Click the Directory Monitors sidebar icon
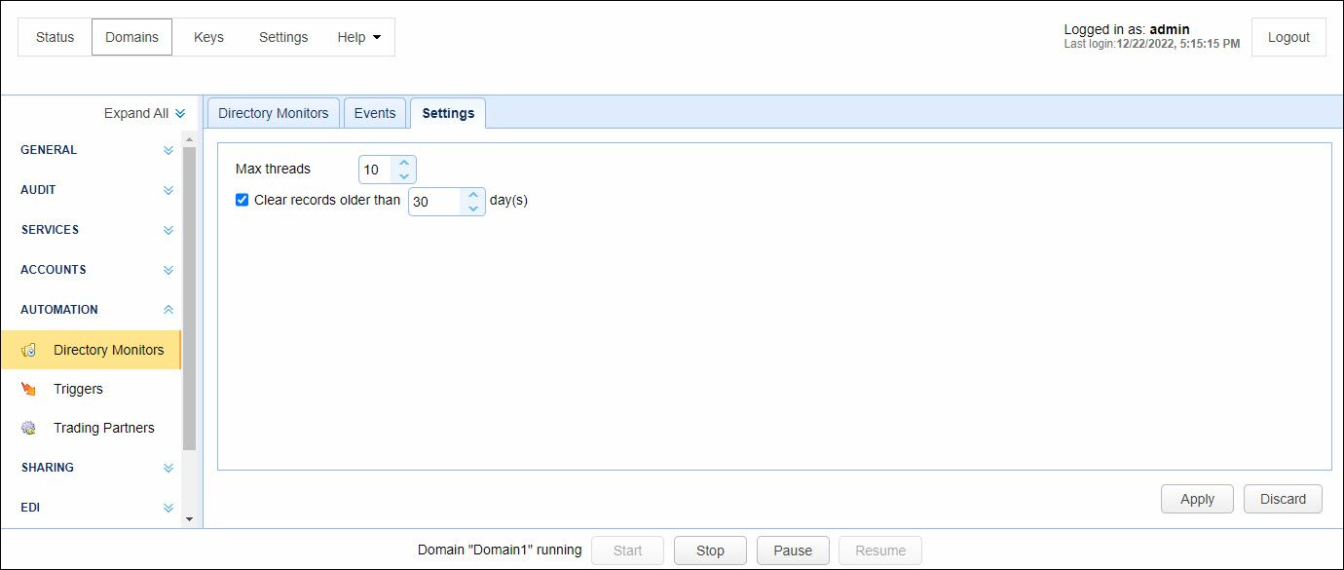The width and height of the screenshot is (1344, 570). click(x=29, y=350)
